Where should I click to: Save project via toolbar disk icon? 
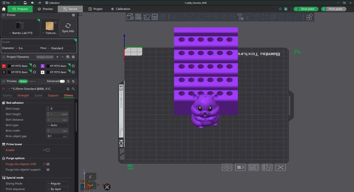(x=25, y=3)
